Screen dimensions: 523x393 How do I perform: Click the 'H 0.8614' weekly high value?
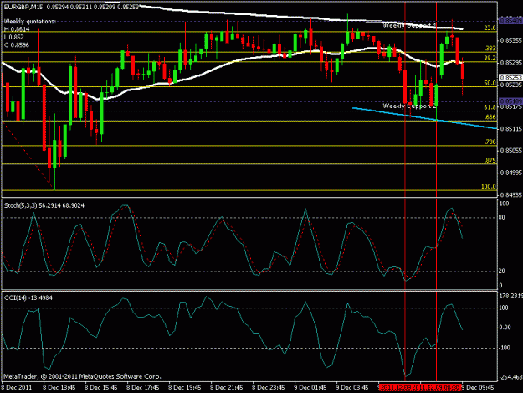tap(17, 29)
